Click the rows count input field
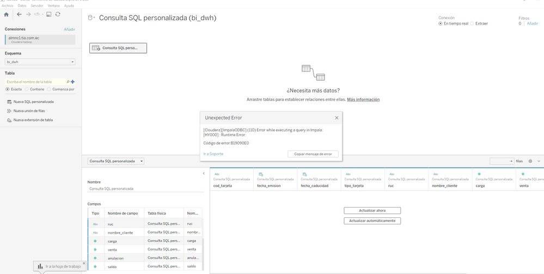The width and height of the screenshot is (544, 274). point(502,161)
